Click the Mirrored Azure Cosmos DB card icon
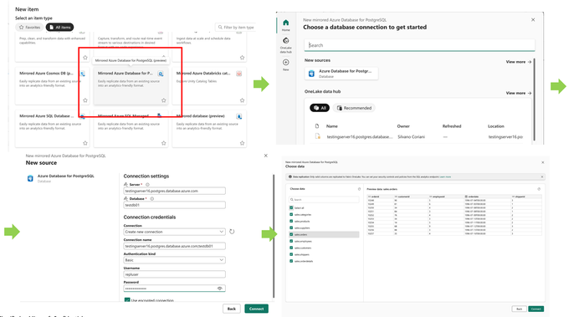569x317 pixels. (x=83, y=74)
